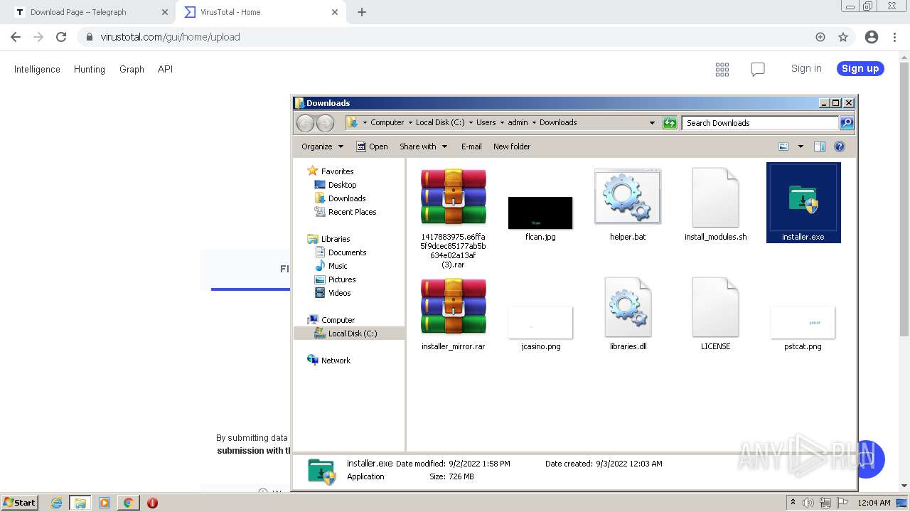
Task: Reload the VirusTotal page
Action: (61, 37)
